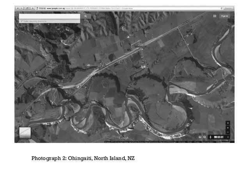
Task: Switch to Map view thumbnail
Action: point(25,133)
